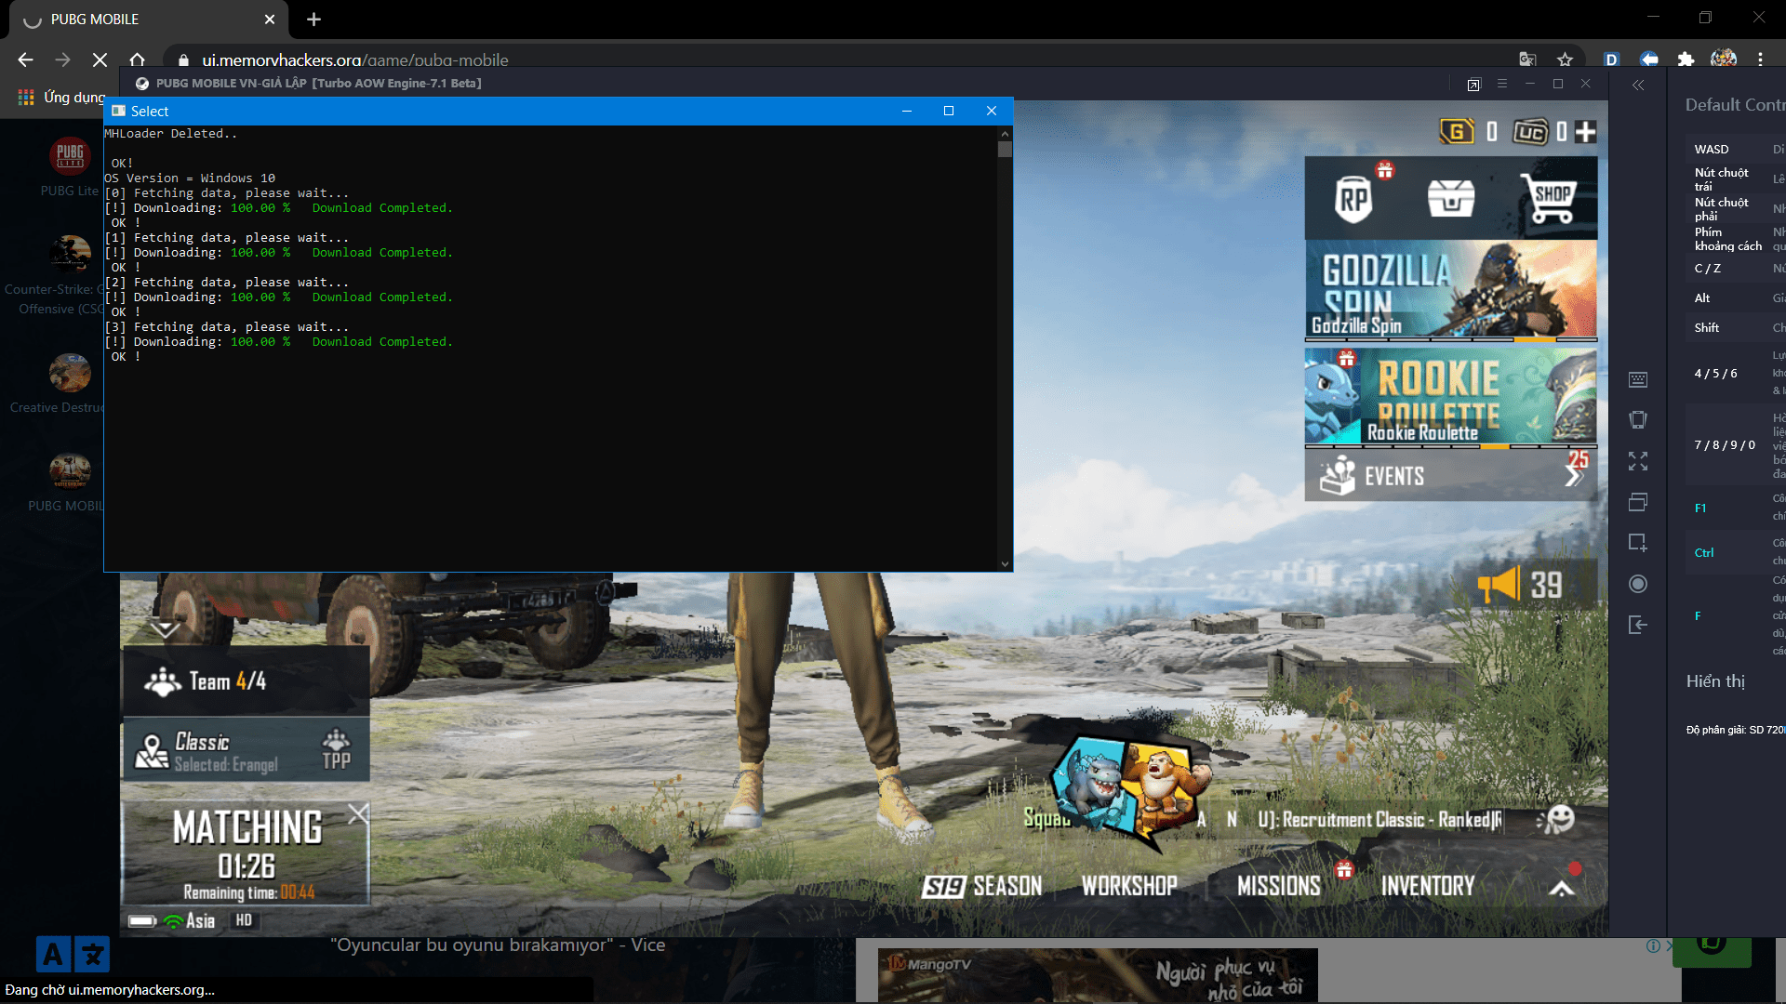Start the emulator screen record icon
Image resolution: width=1786 pixels, height=1004 pixels.
point(1638,584)
